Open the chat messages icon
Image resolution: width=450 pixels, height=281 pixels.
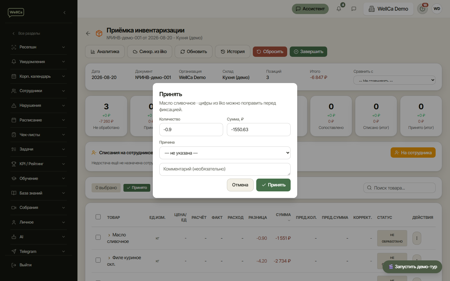tap(354, 9)
